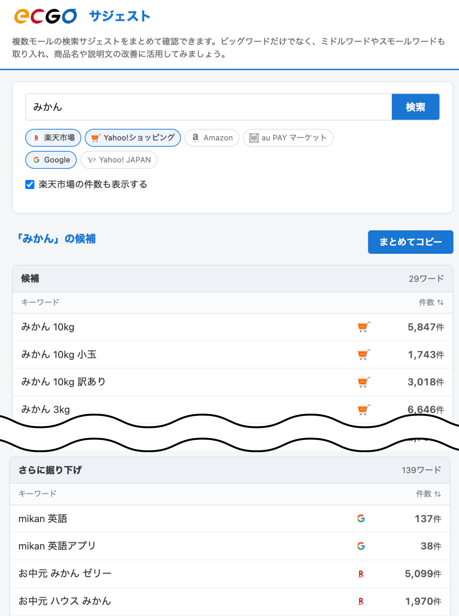Click the 候補 section heading
Viewport: 459px width, 616px height.
pyautogui.click(x=30, y=279)
